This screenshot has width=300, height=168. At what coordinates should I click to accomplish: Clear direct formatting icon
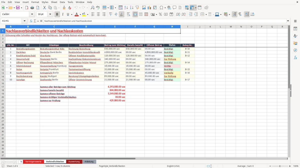(70, 8)
